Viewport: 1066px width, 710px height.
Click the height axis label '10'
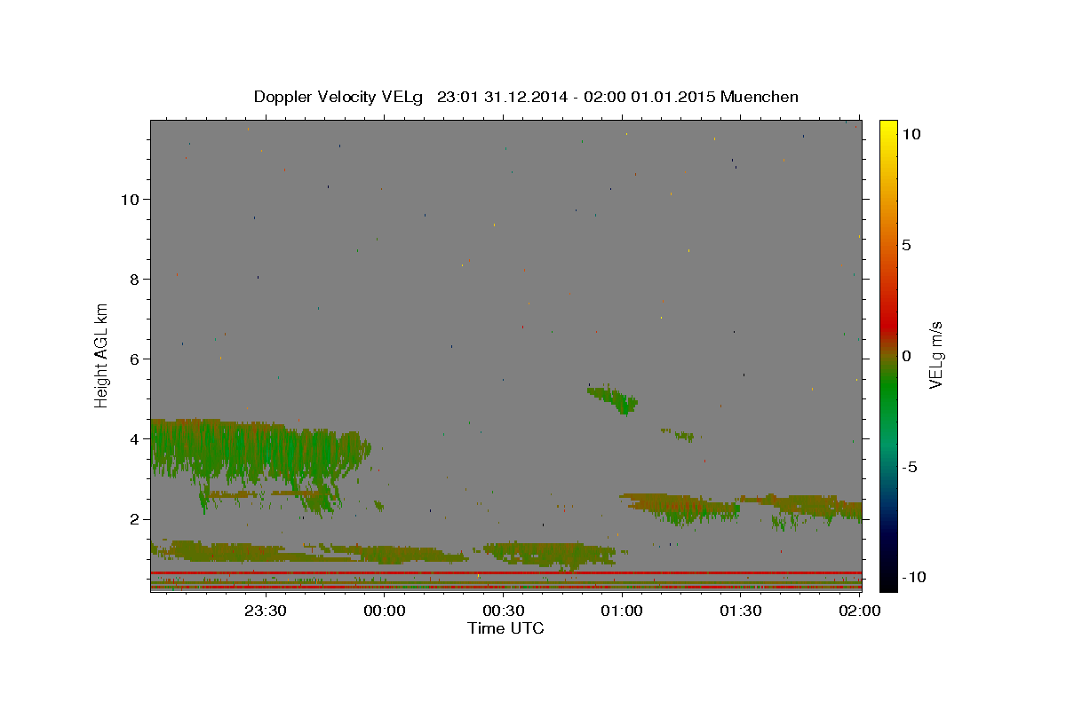(129, 200)
